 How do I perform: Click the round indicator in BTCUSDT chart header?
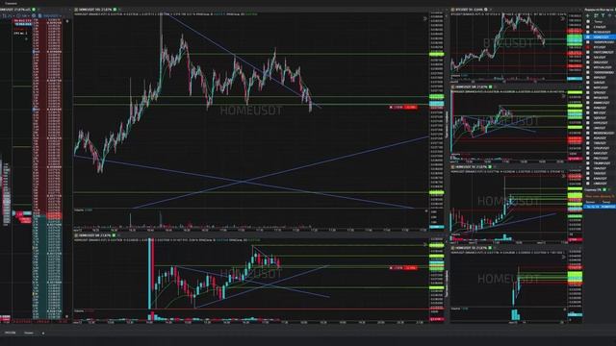click(x=486, y=10)
